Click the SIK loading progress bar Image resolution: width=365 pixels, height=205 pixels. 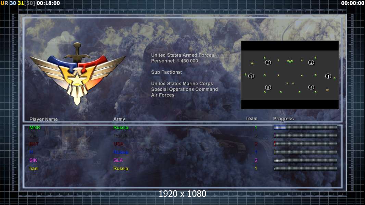(305, 160)
